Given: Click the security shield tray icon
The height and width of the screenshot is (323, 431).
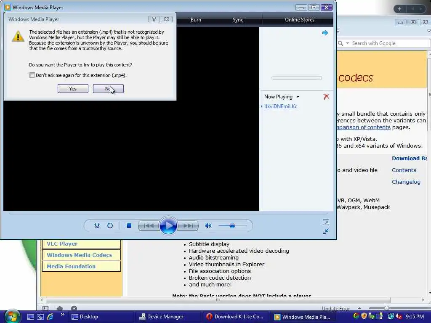Looking at the screenshot, I should click(364, 316).
